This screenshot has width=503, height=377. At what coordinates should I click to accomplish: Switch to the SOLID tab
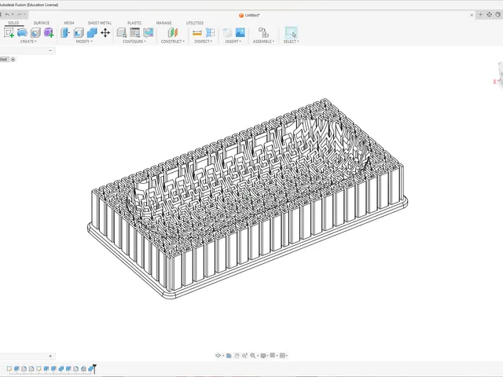(x=13, y=23)
